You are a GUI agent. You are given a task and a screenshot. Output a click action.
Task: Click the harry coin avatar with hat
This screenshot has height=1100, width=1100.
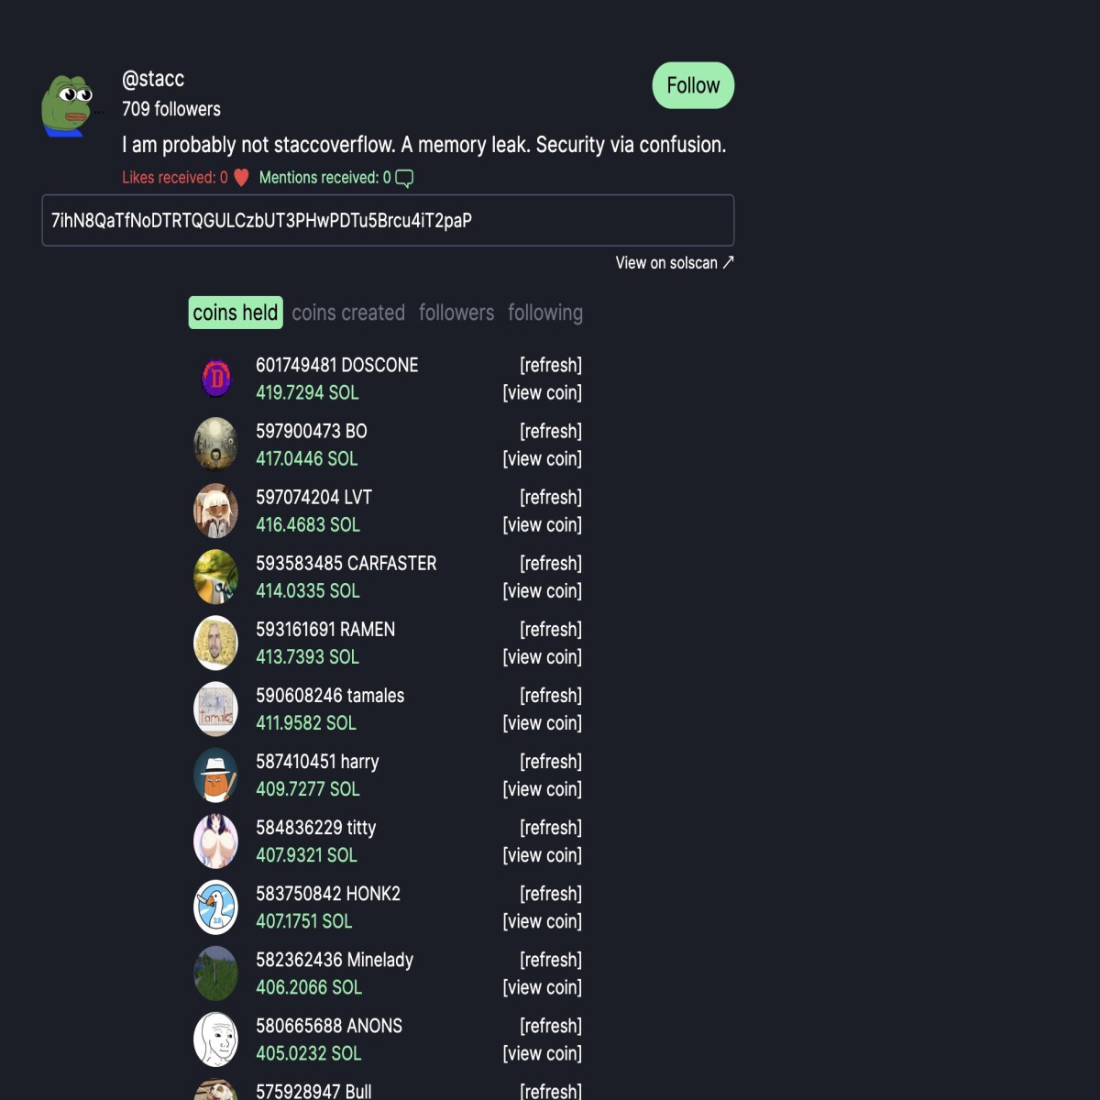pyautogui.click(x=216, y=775)
